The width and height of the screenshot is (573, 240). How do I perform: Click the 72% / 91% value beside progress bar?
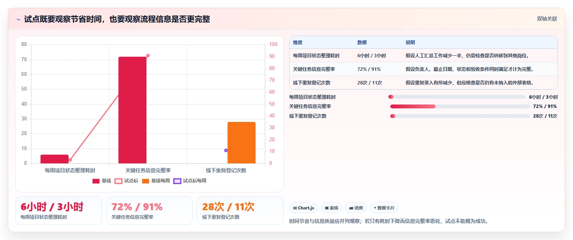545,106
